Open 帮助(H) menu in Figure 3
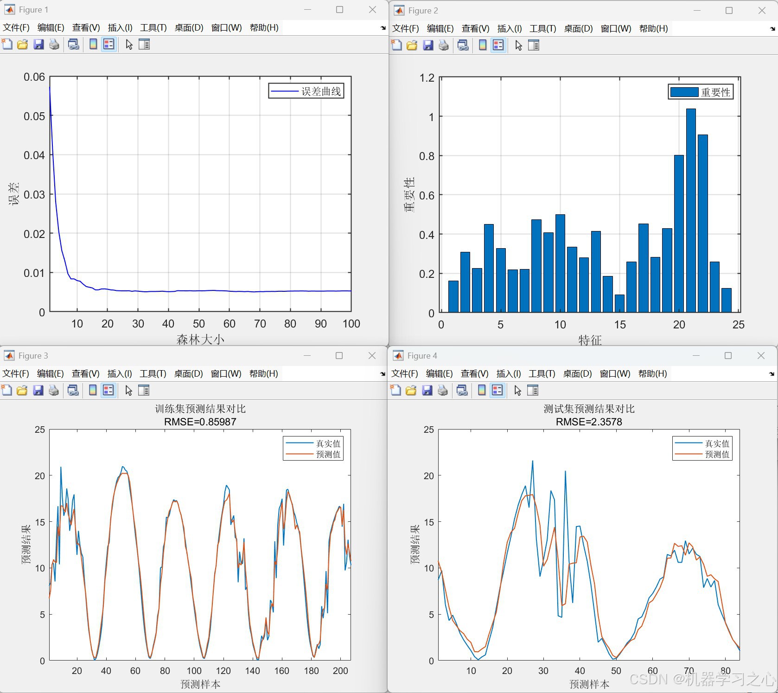 click(264, 373)
